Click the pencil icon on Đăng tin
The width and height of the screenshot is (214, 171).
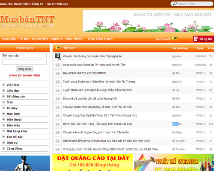(196, 39)
